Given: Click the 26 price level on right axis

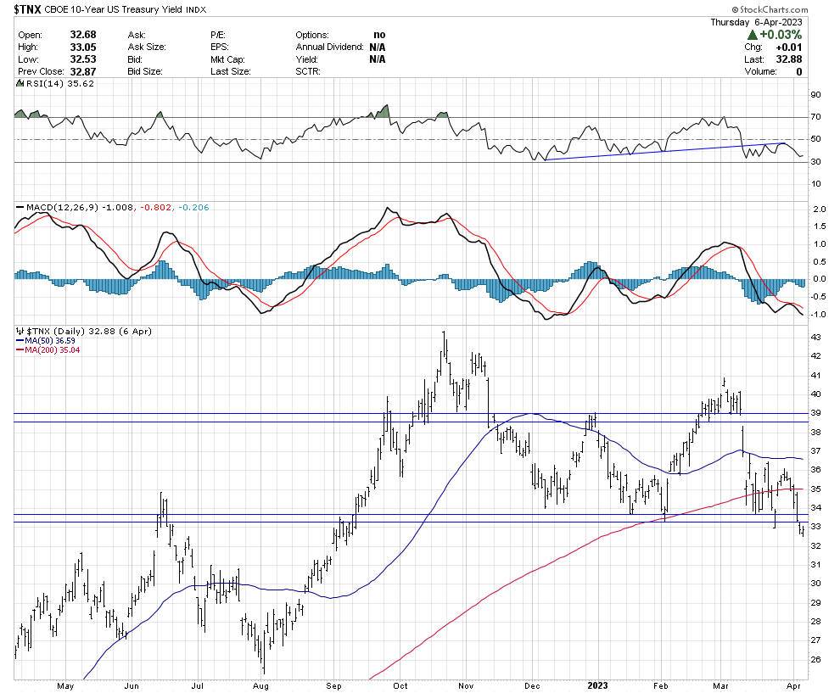Looking at the screenshot, I should point(815,659).
